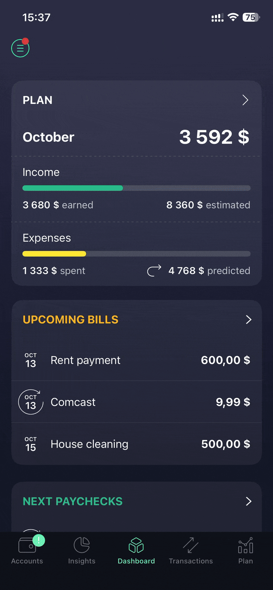Viewport: 273px width, 590px height.
Task: Open the hamburger menu icon
Action: click(x=20, y=48)
